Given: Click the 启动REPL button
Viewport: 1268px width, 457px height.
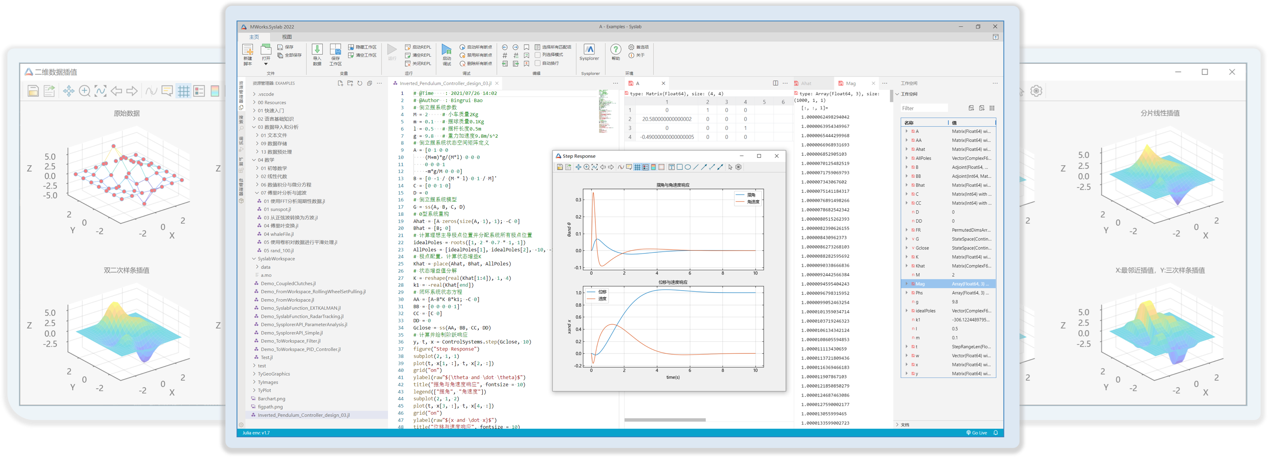Looking at the screenshot, I should coord(418,47).
